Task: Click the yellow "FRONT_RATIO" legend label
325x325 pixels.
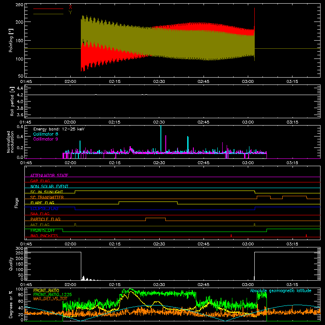Action: pos(46,290)
